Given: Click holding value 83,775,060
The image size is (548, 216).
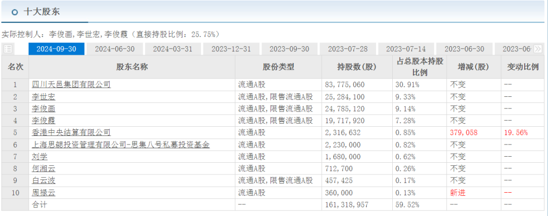Looking at the screenshot, I should pos(345,85).
